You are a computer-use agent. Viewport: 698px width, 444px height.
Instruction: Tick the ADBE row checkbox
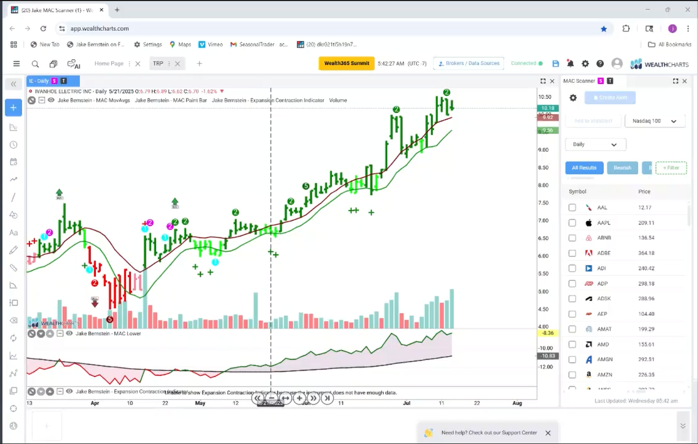tap(572, 253)
